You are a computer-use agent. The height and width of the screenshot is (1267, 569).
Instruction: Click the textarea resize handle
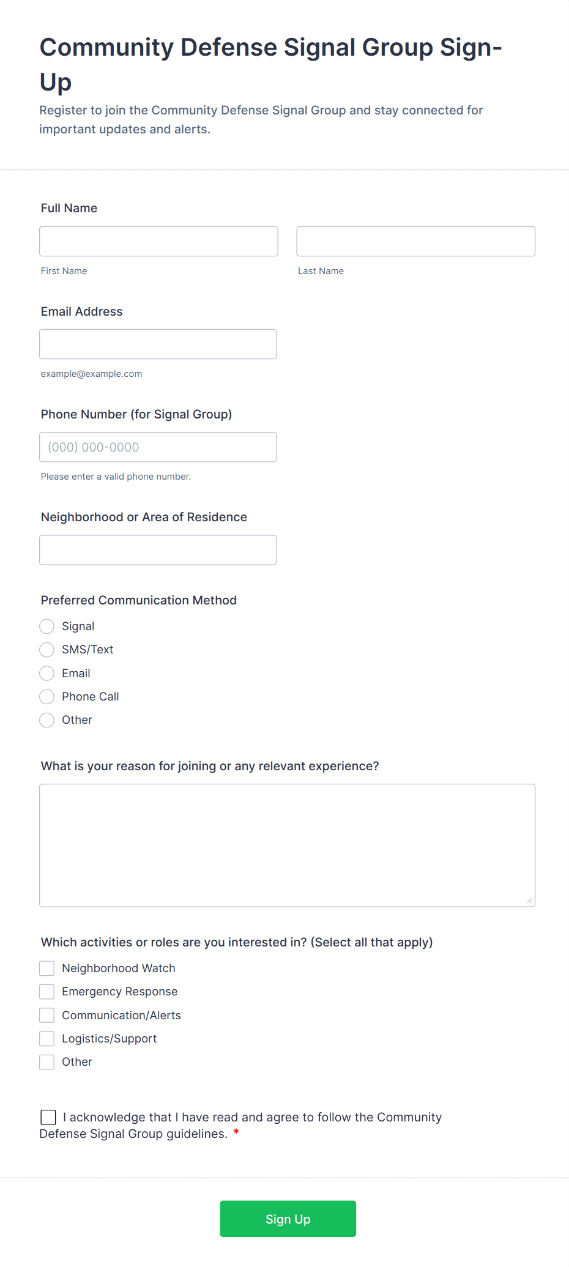point(530,899)
